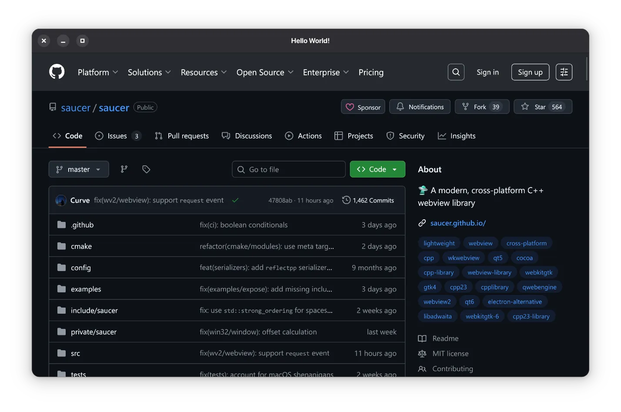Open the saucer.github.io link
Screen dimensions: 621x412
457,223
